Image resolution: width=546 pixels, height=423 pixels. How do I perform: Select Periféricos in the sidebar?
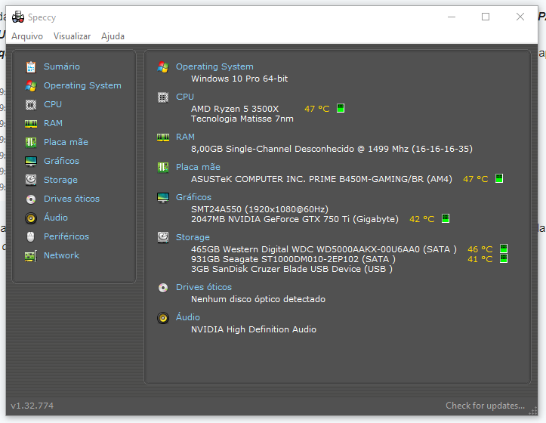(66, 236)
